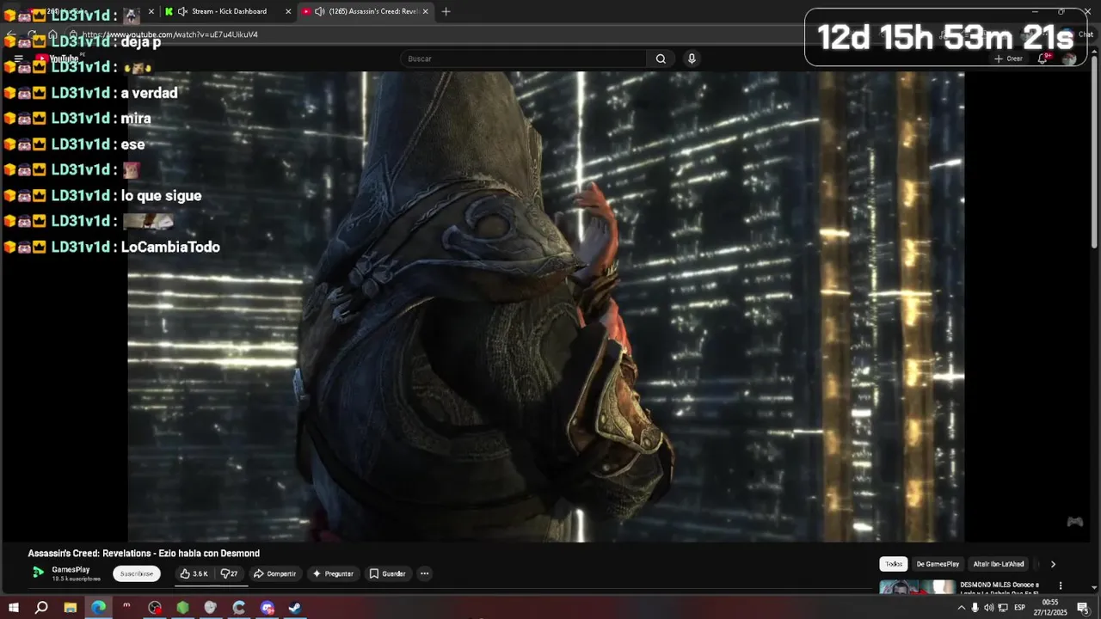The height and width of the screenshot is (619, 1101).
Task: Click the YouTube search magnifier button
Action: click(661, 58)
